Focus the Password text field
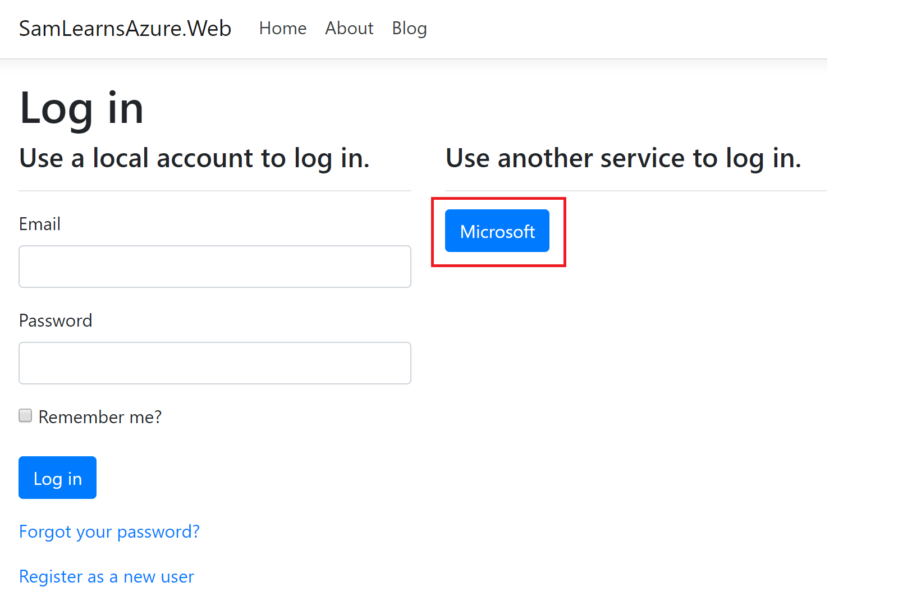This screenshot has width=898, height=605. 214,363
